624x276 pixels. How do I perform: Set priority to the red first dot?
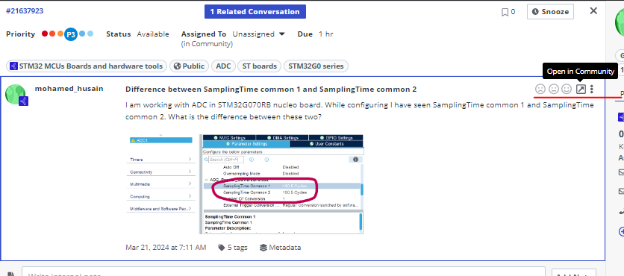pyautogui.click(x=45, y=34)
